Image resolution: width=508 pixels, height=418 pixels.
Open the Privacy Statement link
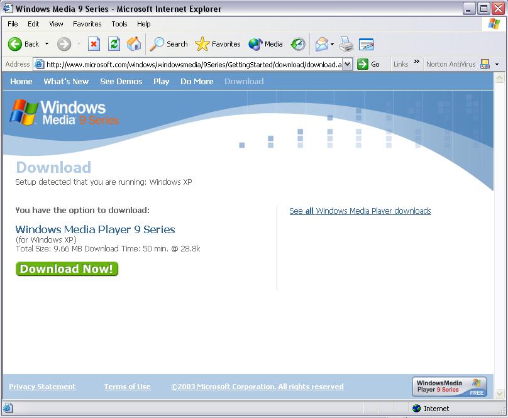[x=42, y=387]
